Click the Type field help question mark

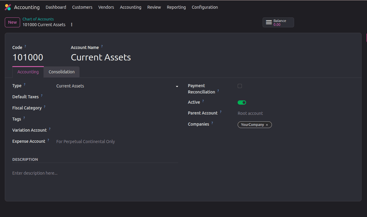25,85
